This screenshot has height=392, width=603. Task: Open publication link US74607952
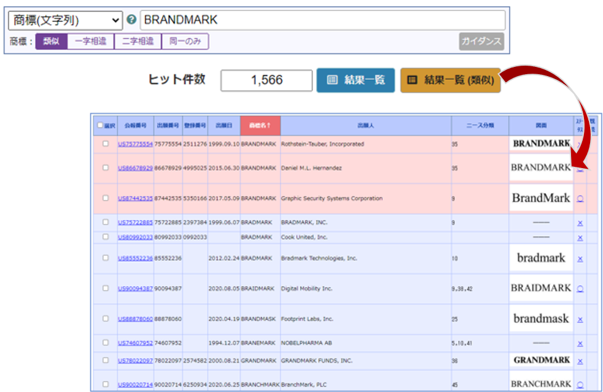[x=135, y=343]
